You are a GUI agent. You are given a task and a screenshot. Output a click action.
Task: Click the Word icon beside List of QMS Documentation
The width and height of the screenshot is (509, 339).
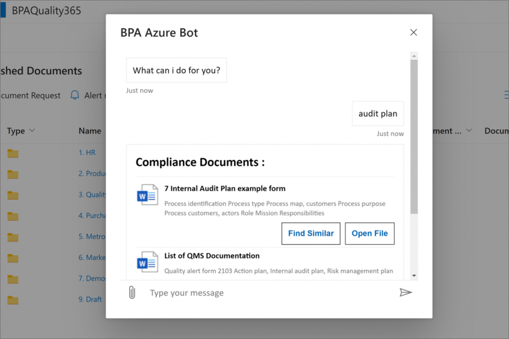point(148,262)
